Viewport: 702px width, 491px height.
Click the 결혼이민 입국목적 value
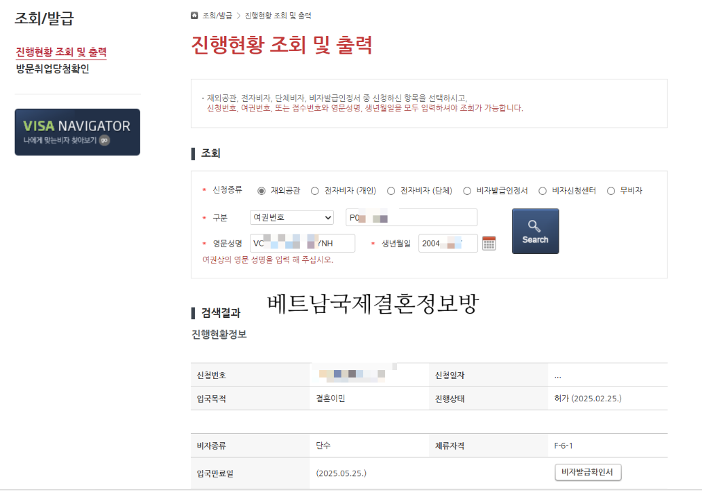pos(331,398)
